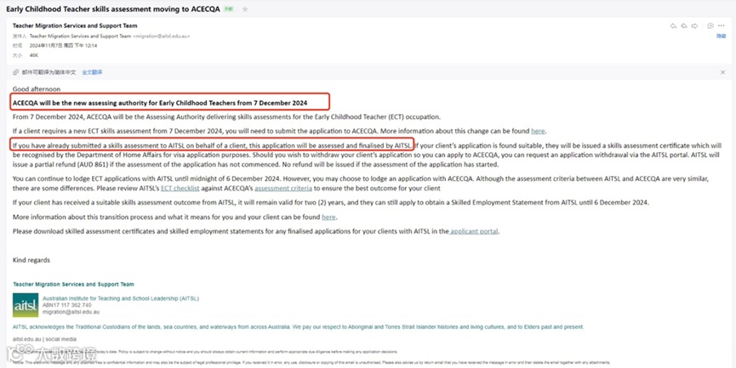Click 'social media' in the footer
The width and height of the screenshot is (736, 368).
click(x=61, y=339)
